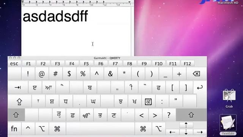Image resolution: width=243 pixels, height=137 pixels.
Task: Click the ] right bracket key
Action: point(186,88)
